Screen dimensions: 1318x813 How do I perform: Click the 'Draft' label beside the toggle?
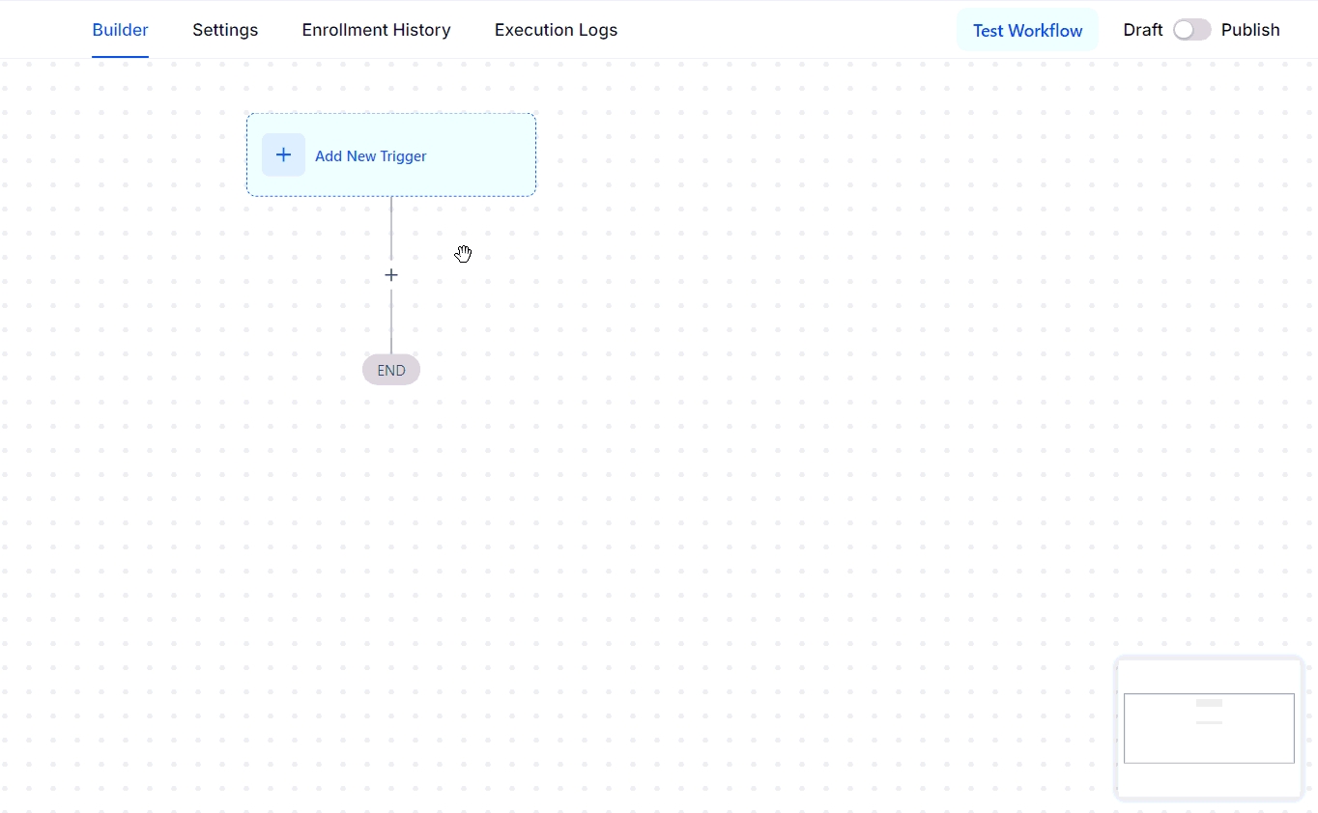1142,30
